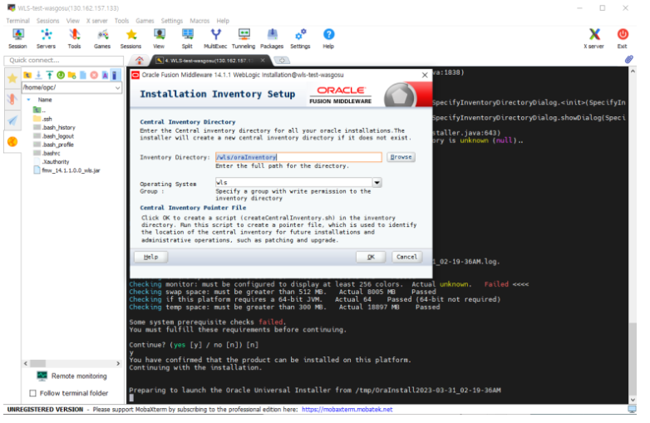Screen dimensions: 650x423
Task: Open the Tunneling toolbar icon
Action: tap(244, 38)
